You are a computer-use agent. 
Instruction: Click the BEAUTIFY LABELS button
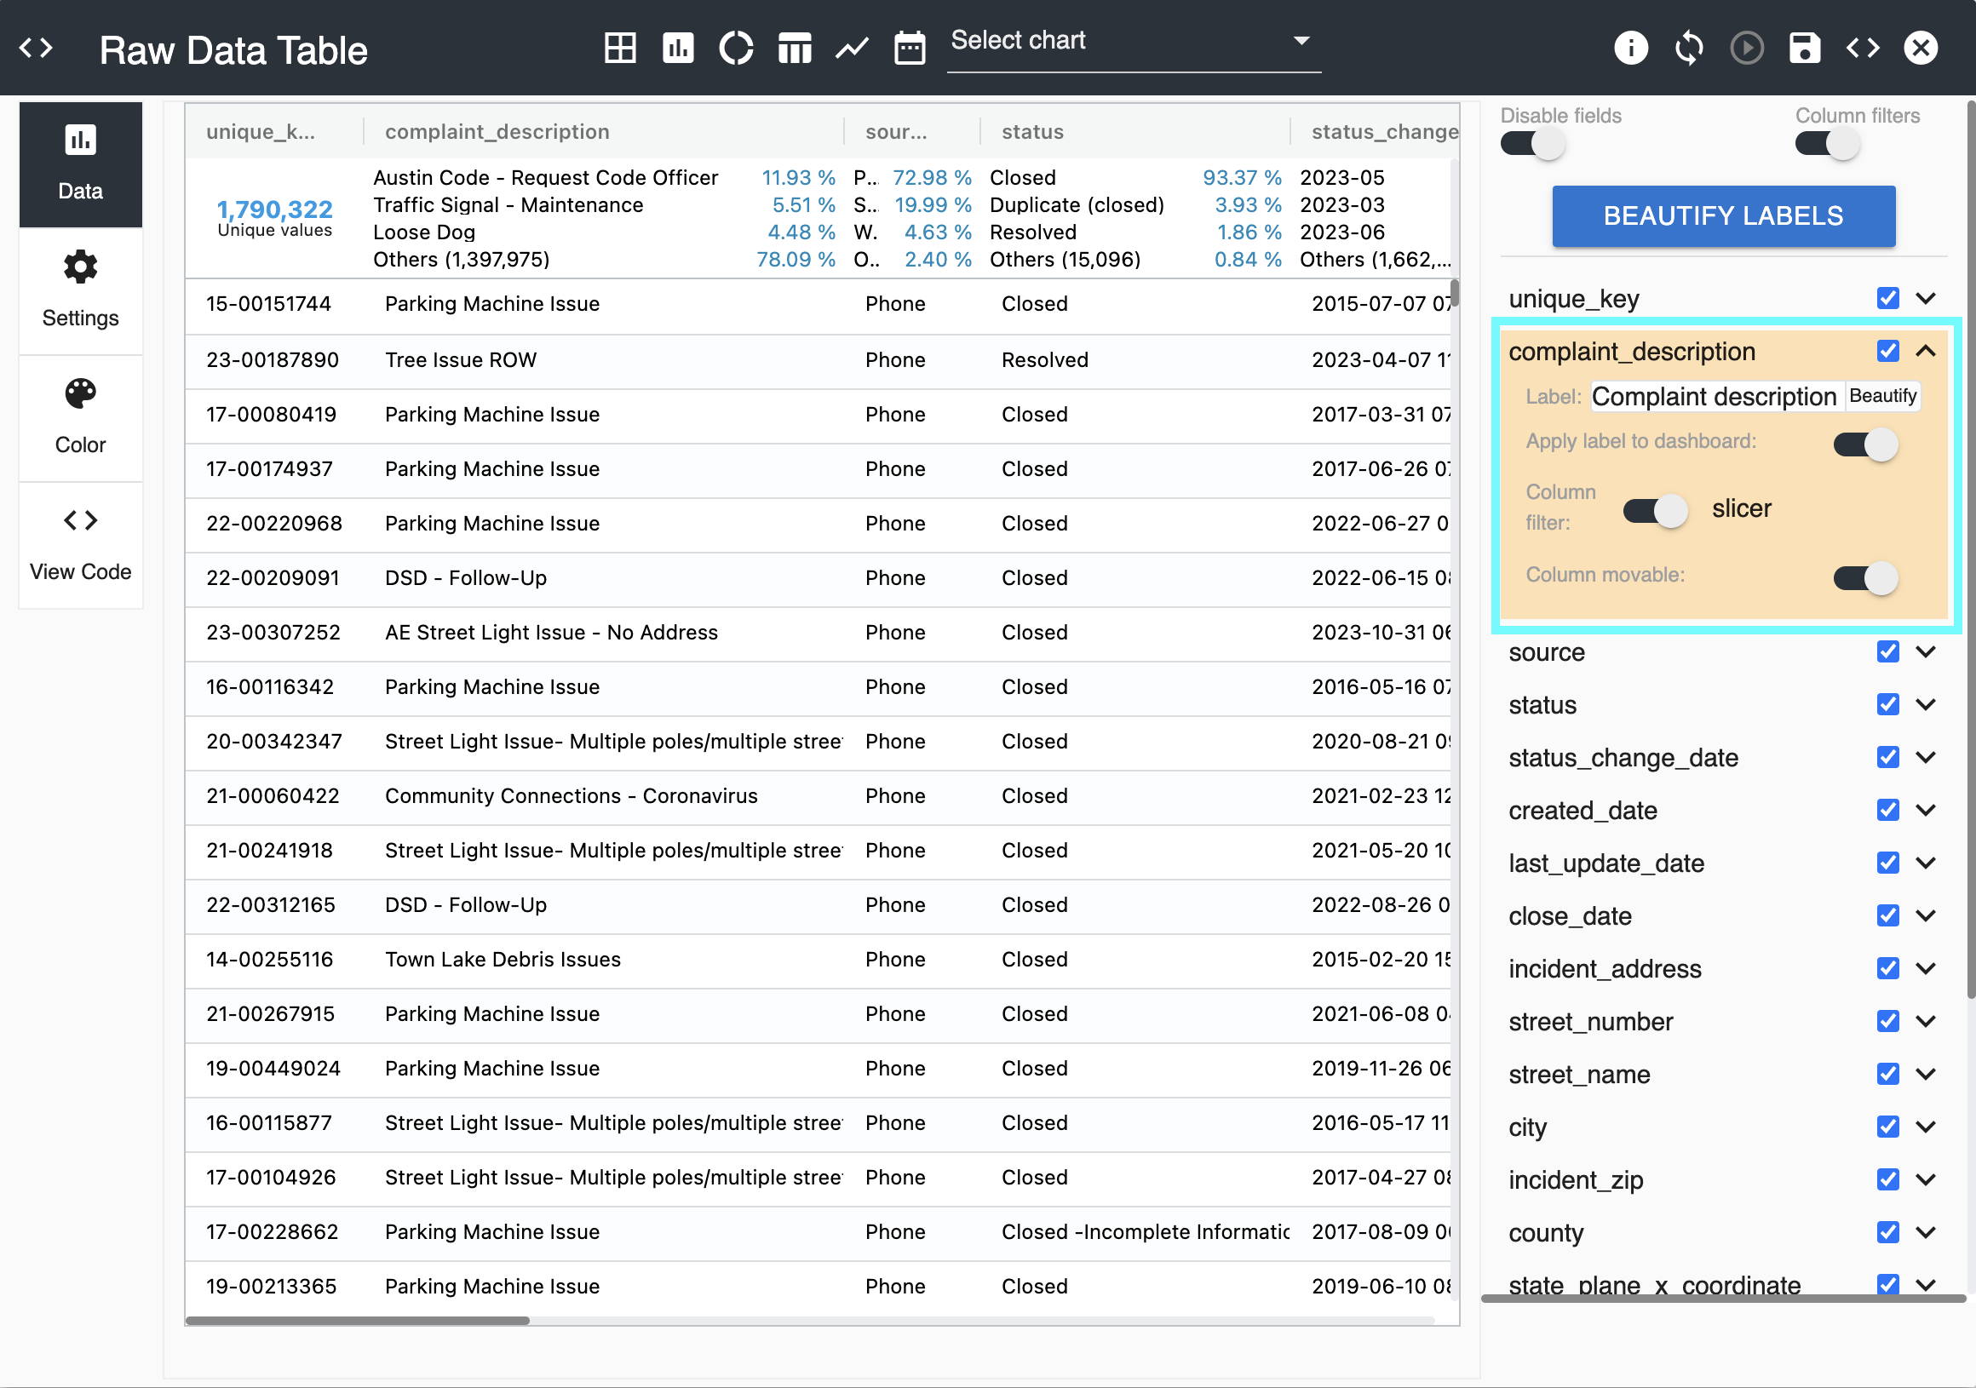tap(1723, 215)
